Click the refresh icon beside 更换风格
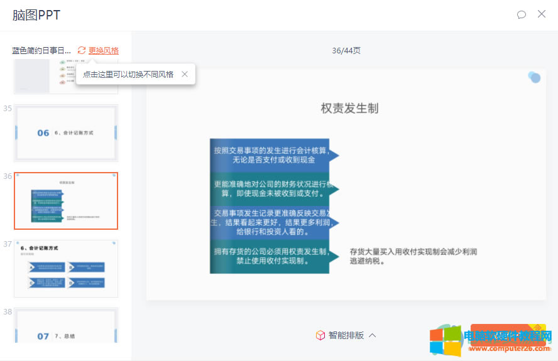This screenshot has width=558, height=361. tap(82, 50)
